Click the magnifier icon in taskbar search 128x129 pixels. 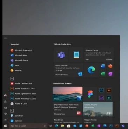[45, 126]
